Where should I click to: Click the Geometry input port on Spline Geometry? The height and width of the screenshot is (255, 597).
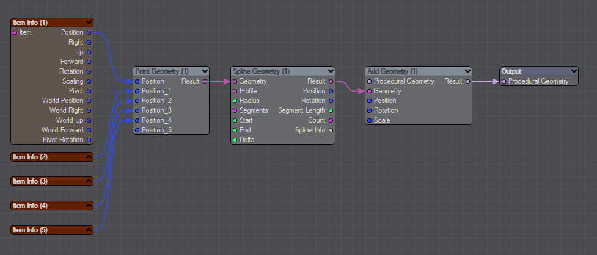(x=235, y=81)
